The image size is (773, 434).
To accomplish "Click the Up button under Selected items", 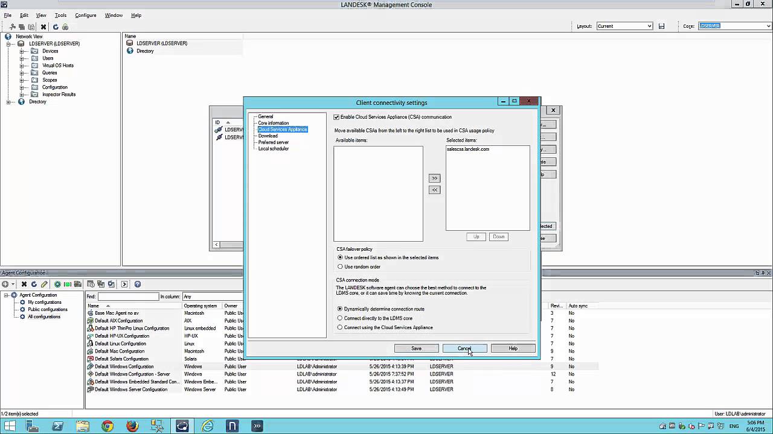I will [x=476, y=236].
